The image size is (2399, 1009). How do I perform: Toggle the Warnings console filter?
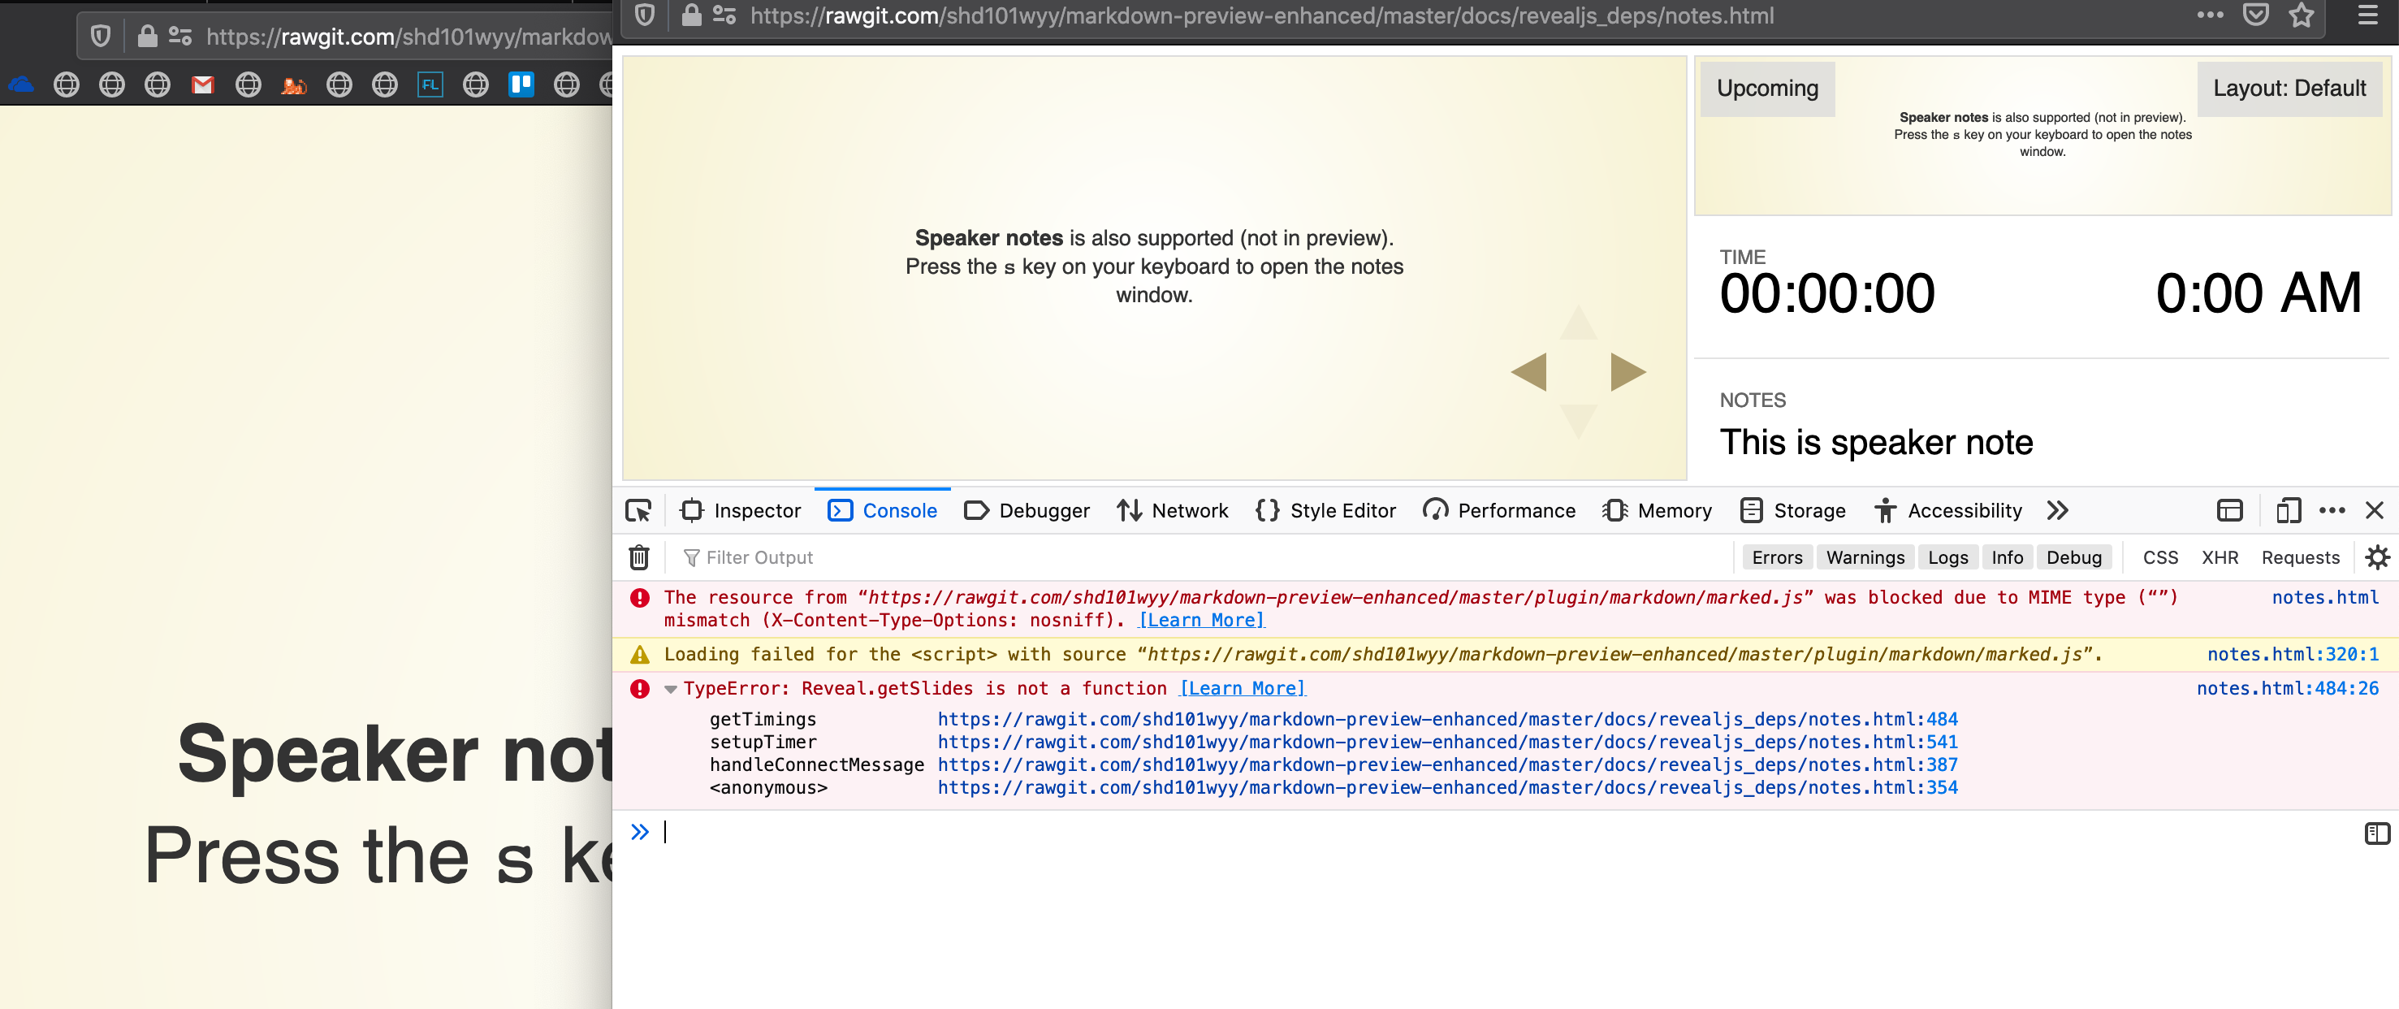click(x=1865, y=557)
